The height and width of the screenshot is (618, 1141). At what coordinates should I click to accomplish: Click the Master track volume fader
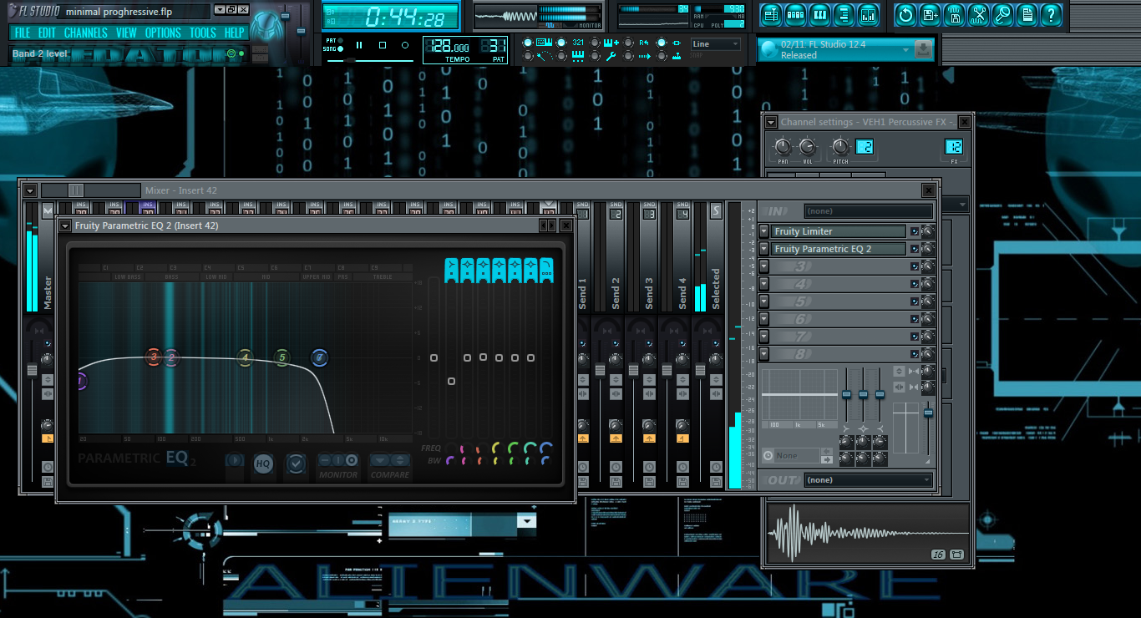(x=33, y=369)
